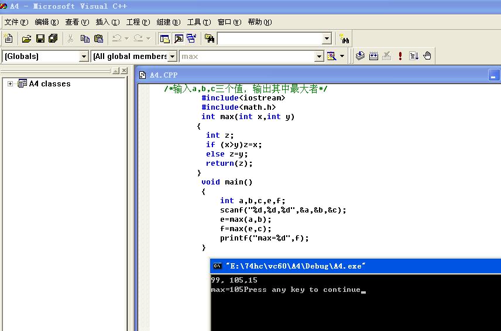Open the 查看(V) menu
Viewport: 501px width, 331px height.
point(77,22)
